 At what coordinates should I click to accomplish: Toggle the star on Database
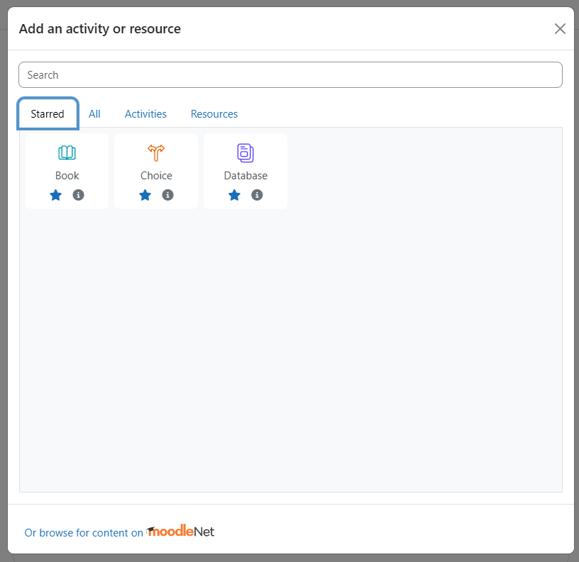234,195
